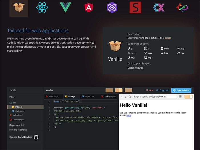Click the browser forward arrow
The height and width of the screenshot is (150, 200).
[126, 97]
